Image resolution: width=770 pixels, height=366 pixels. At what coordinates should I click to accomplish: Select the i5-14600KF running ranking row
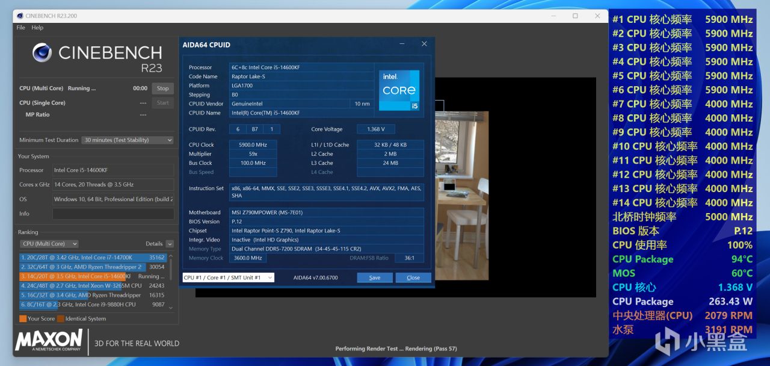93,276
